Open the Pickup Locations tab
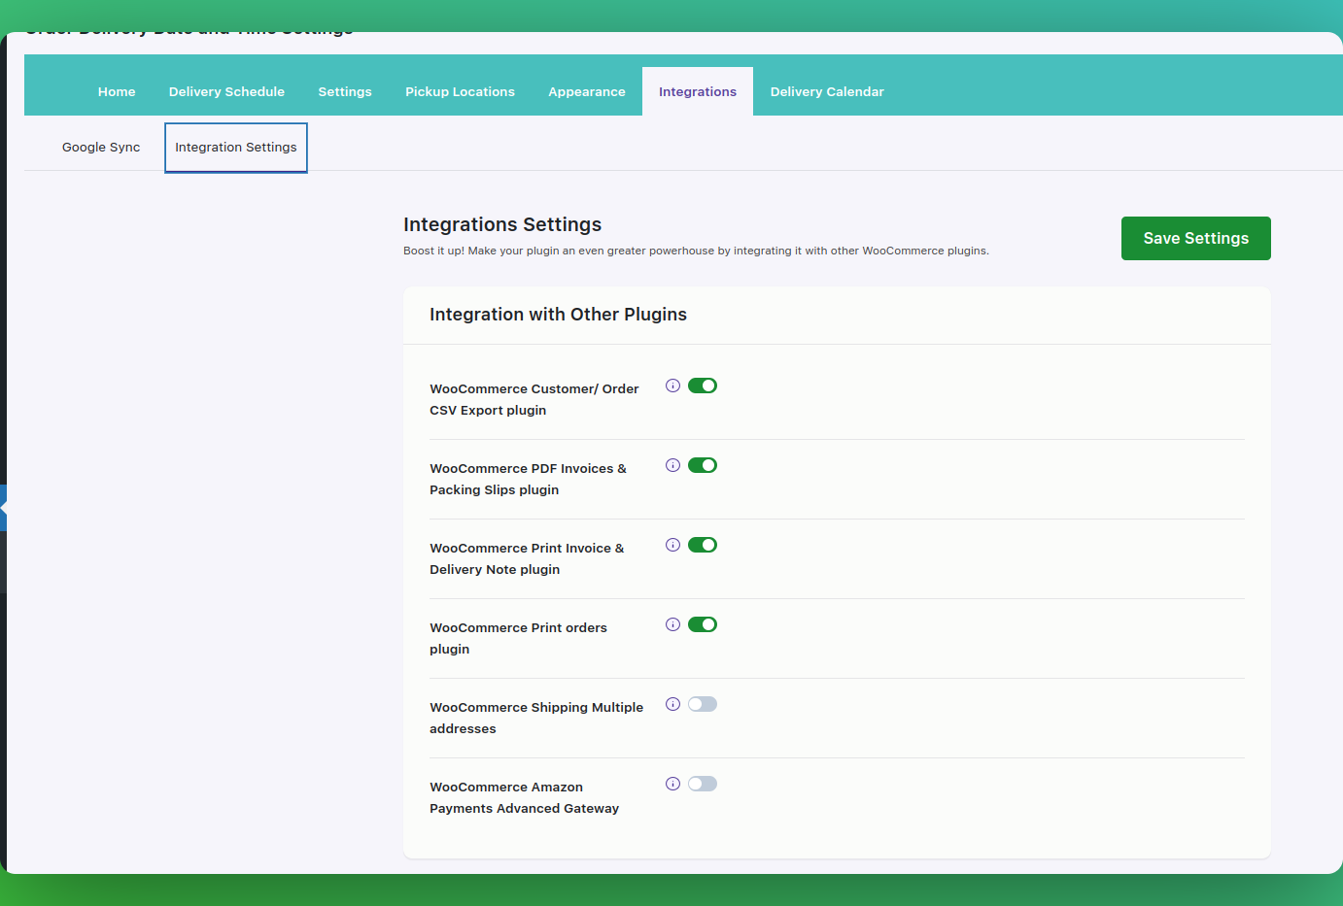The image size is (1343, 906). (460, 91)
